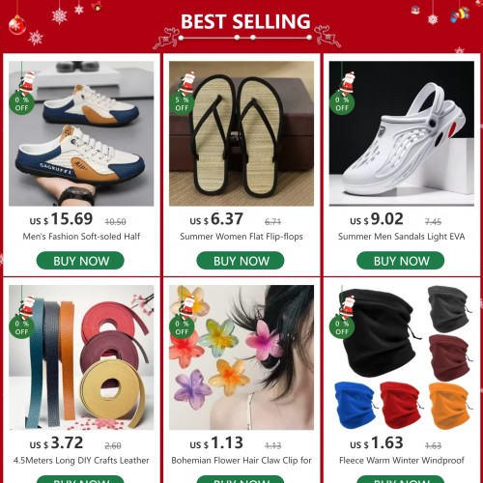Click the discount badge on fleece neck warmer
The width and height of the screenshot is (483, 483).
pyautogui.click(x=342, y=317)
